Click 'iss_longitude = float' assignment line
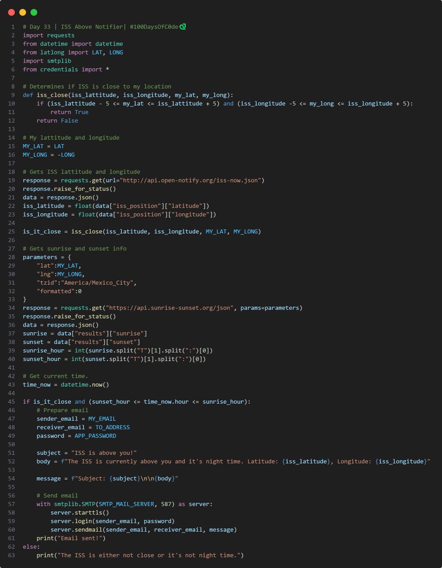Image resolution: width=442 pixels, height=568 pixels. [119, 214]
